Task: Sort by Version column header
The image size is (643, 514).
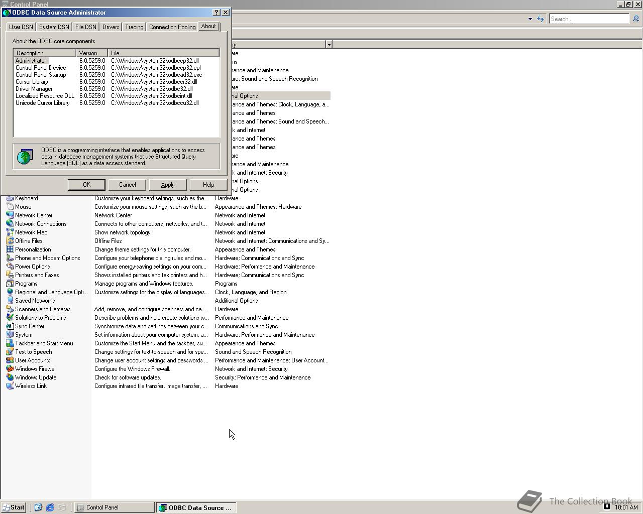Action: click(92, 53)
